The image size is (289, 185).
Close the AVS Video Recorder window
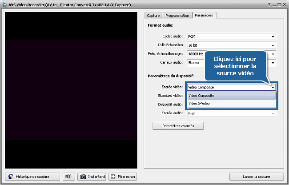(x=285, y=5)
